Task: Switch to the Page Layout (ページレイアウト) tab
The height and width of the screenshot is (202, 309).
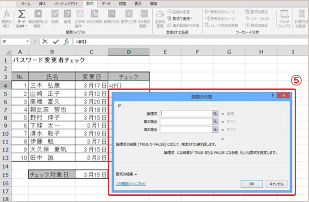Action: (66, 4)
